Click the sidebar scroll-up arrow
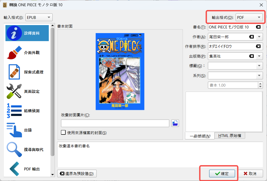The width and height of the screenshot is (267, 181). click(52, 25)
